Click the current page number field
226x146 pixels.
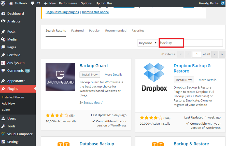click(x=197, y=54)
